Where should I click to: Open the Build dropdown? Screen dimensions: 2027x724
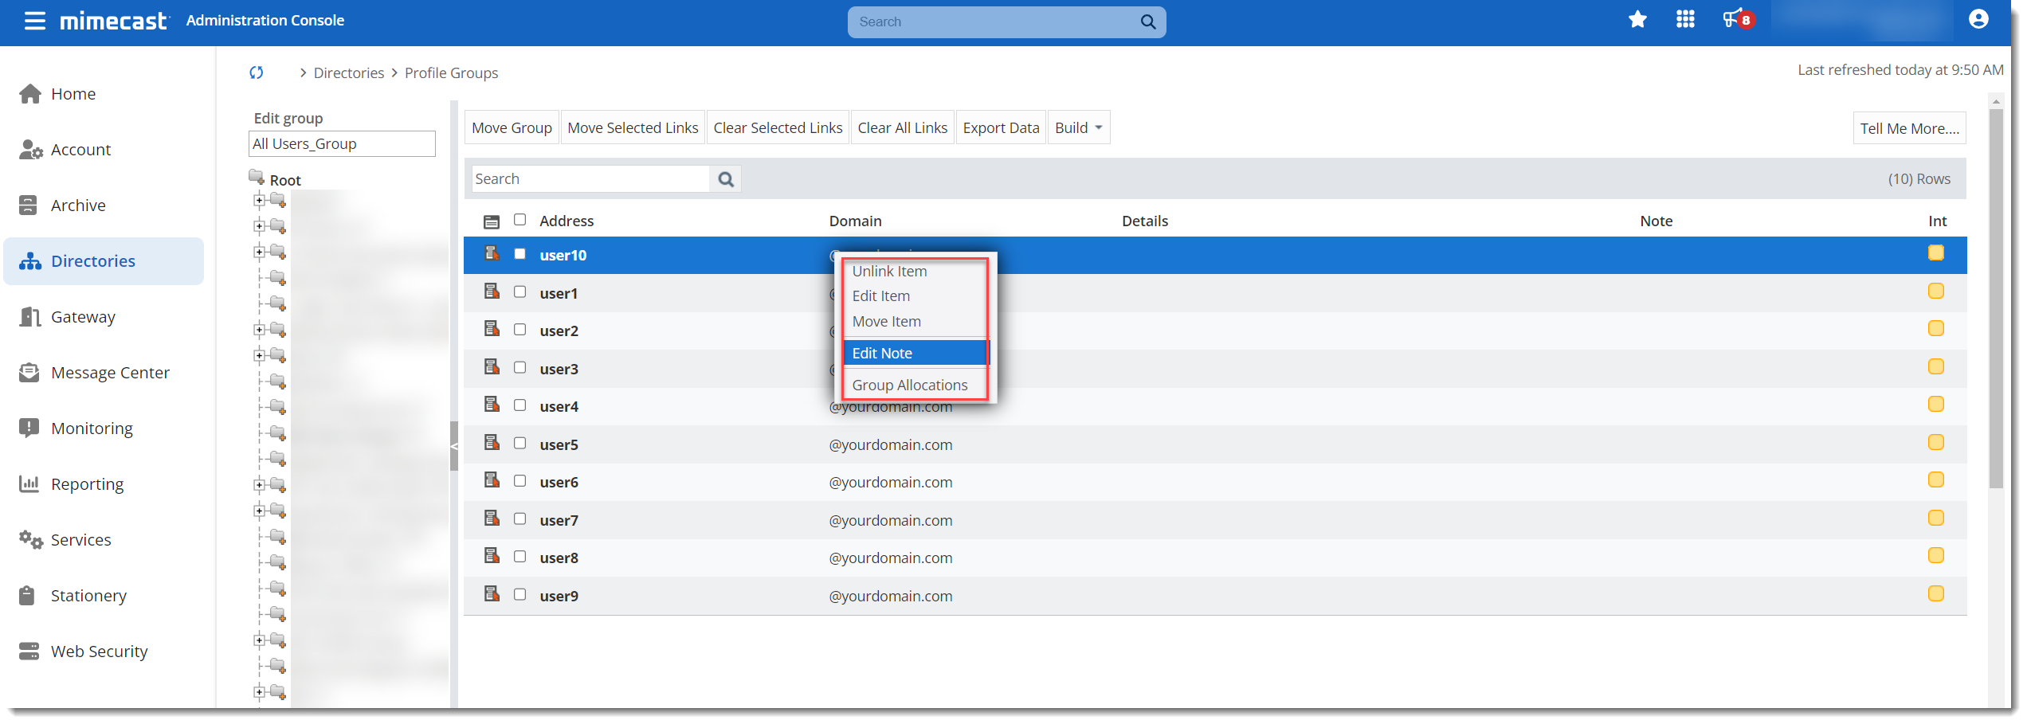pyautogui.click(x=1078, y=128)
